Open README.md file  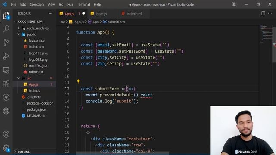pos(36,116)
